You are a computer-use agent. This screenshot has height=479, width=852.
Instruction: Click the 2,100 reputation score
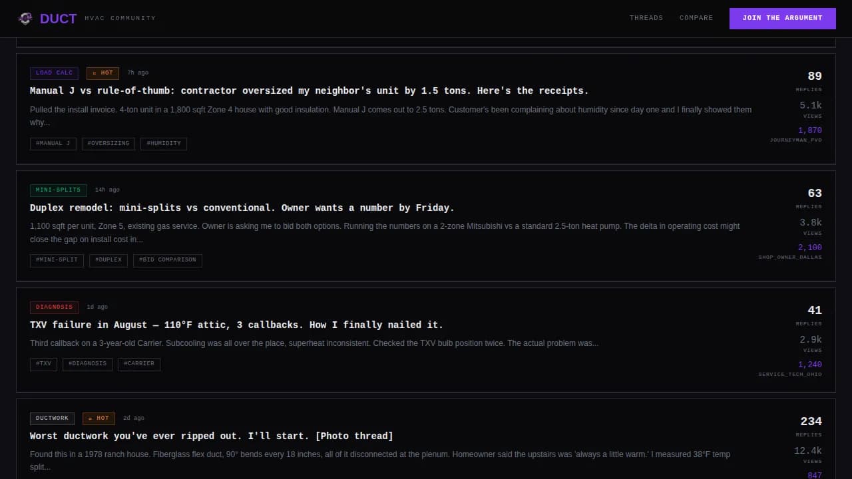pos(810,247)
